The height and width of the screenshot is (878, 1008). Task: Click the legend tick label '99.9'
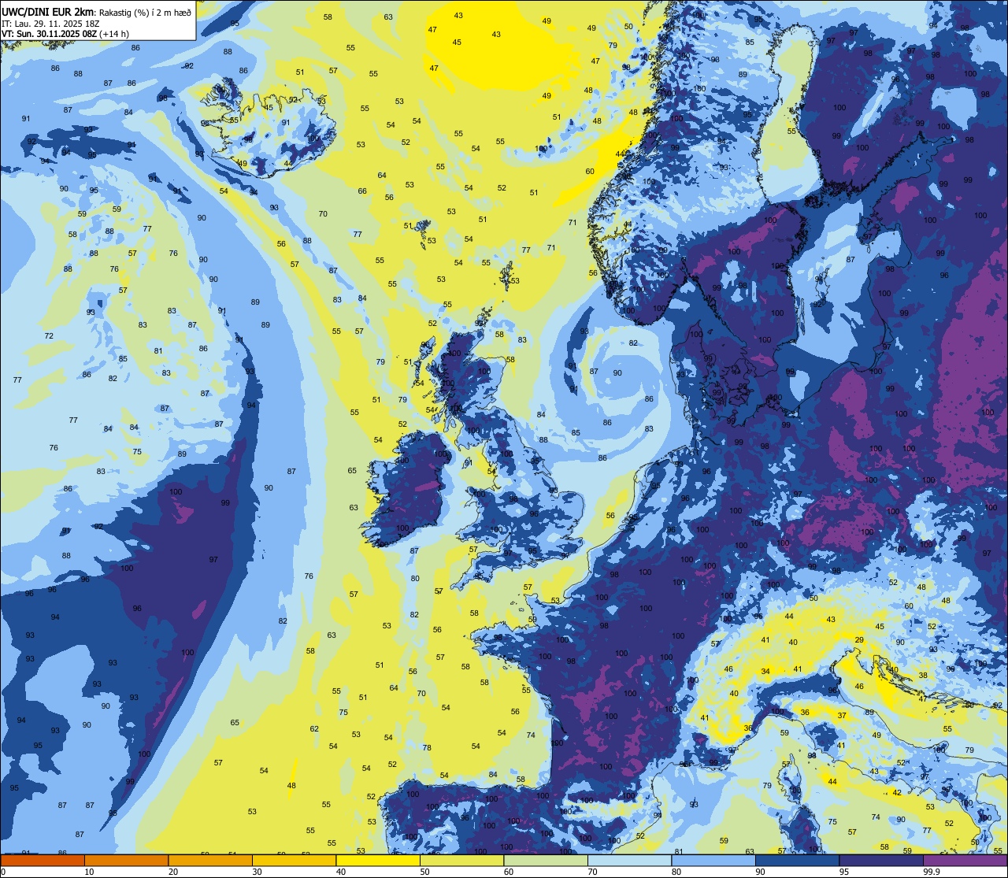point(932,872)
